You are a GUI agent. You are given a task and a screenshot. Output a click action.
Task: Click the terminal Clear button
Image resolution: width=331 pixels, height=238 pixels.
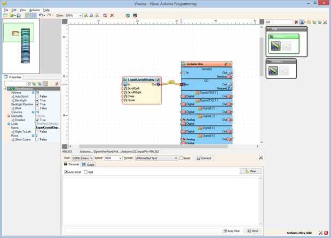pyautogui.click(x=250, y=171)
